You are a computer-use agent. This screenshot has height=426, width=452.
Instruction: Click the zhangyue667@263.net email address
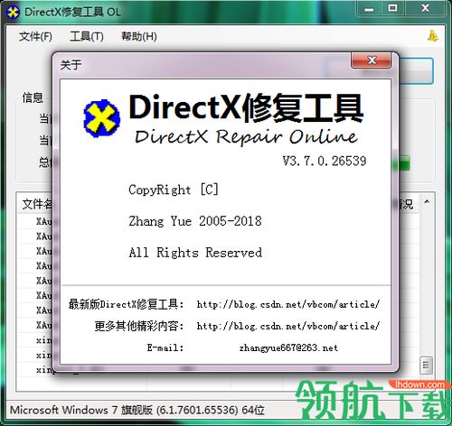click(288, 348)
